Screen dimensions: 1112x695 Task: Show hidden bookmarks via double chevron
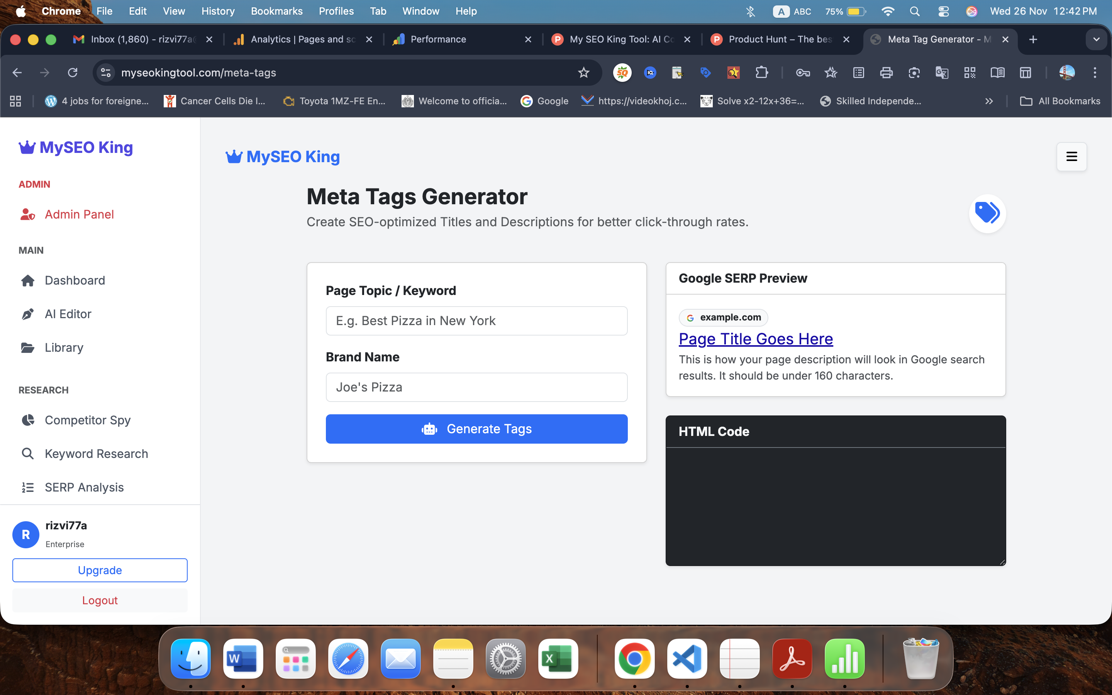[989, 101]
